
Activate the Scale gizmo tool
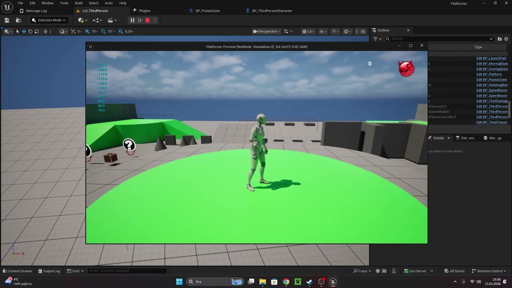pos(37,31)
